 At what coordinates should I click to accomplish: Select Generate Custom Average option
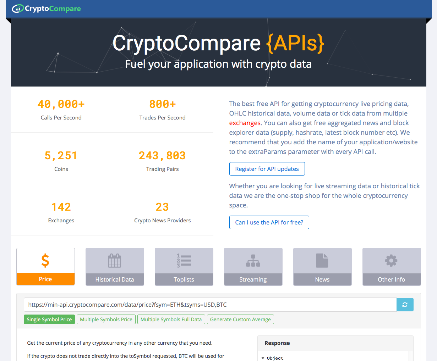coord(240,320)
